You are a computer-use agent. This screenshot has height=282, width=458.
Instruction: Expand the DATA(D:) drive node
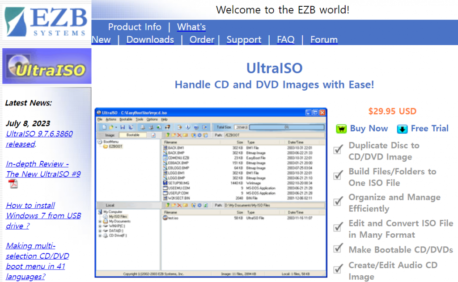point(100,231)
